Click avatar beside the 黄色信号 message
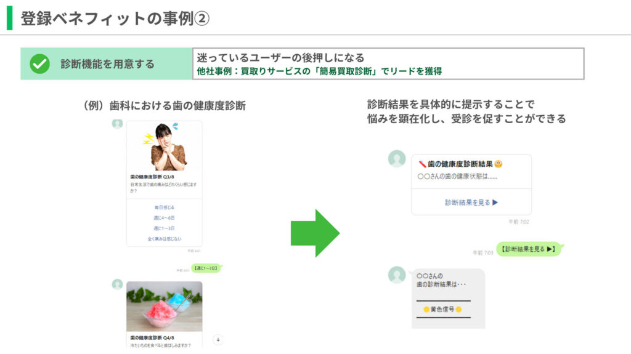This screenshot has width=631, height=354. pos(397,275)
